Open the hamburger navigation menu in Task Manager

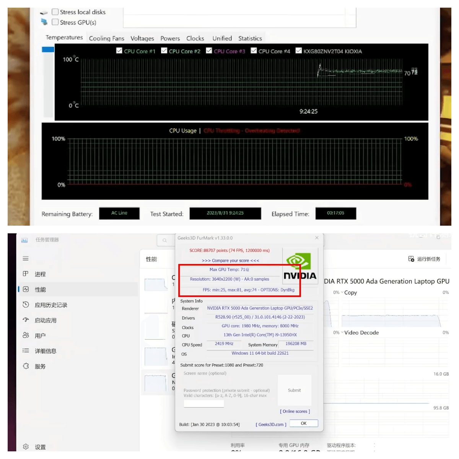tap(26, 259)
